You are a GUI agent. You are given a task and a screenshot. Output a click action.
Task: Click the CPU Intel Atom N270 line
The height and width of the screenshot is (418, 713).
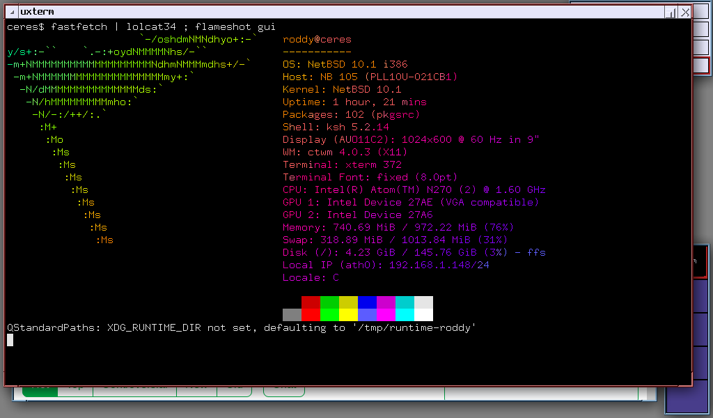coord(414,189)
